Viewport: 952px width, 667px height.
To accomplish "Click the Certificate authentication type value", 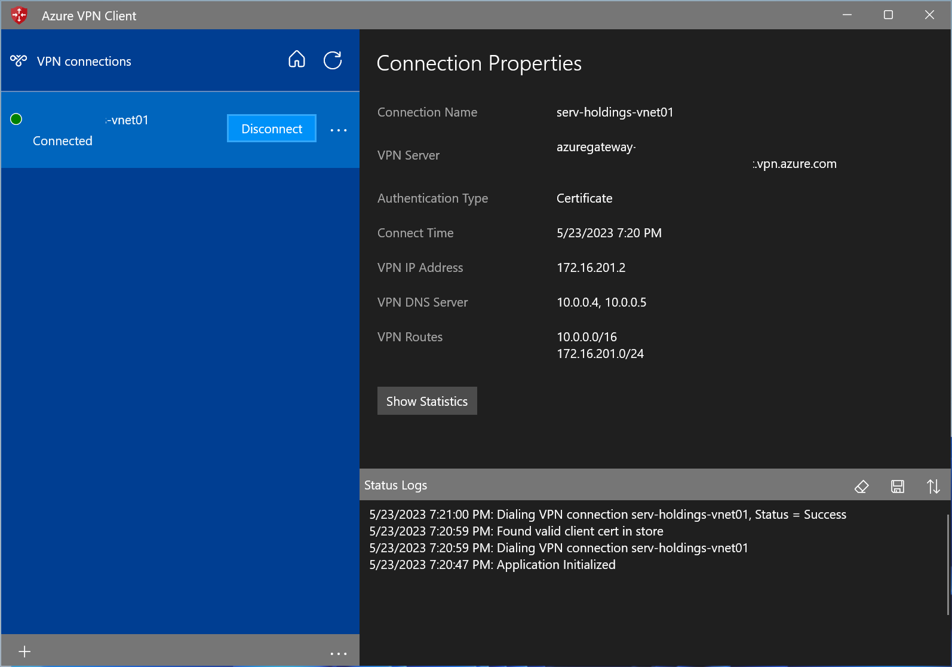I will pyautogui.click(x=585, y=198).
